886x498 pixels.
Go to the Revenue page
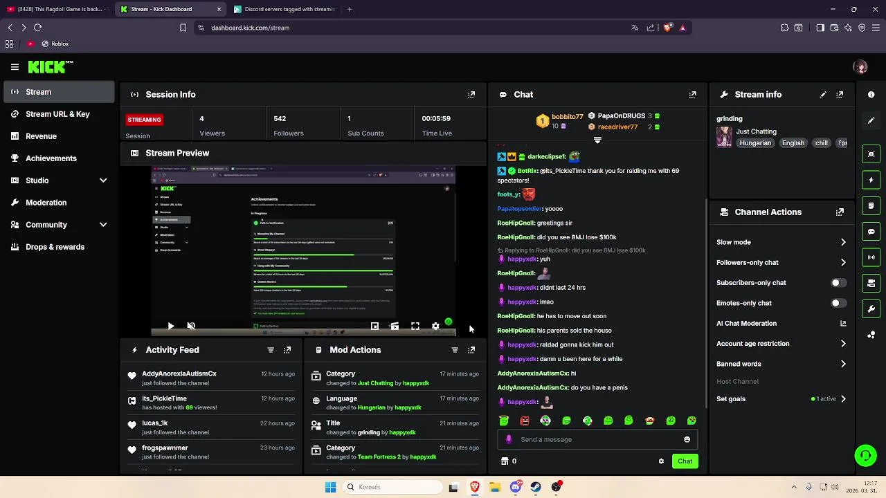click(58, 136)
